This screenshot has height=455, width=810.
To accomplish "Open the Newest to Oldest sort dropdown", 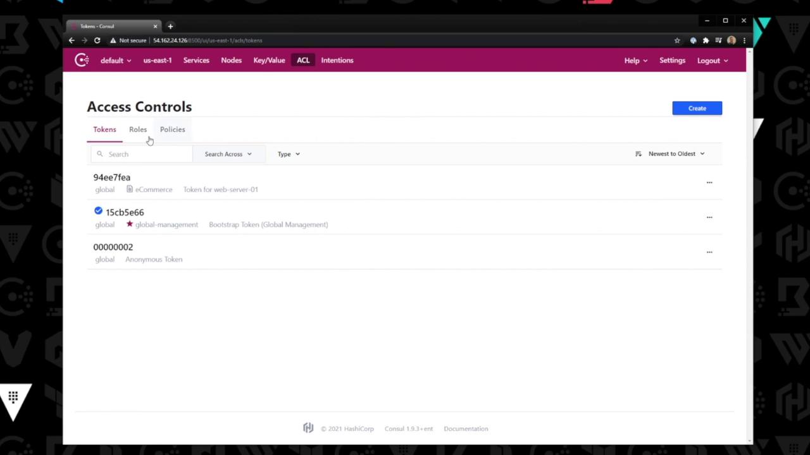I will 671,154.
